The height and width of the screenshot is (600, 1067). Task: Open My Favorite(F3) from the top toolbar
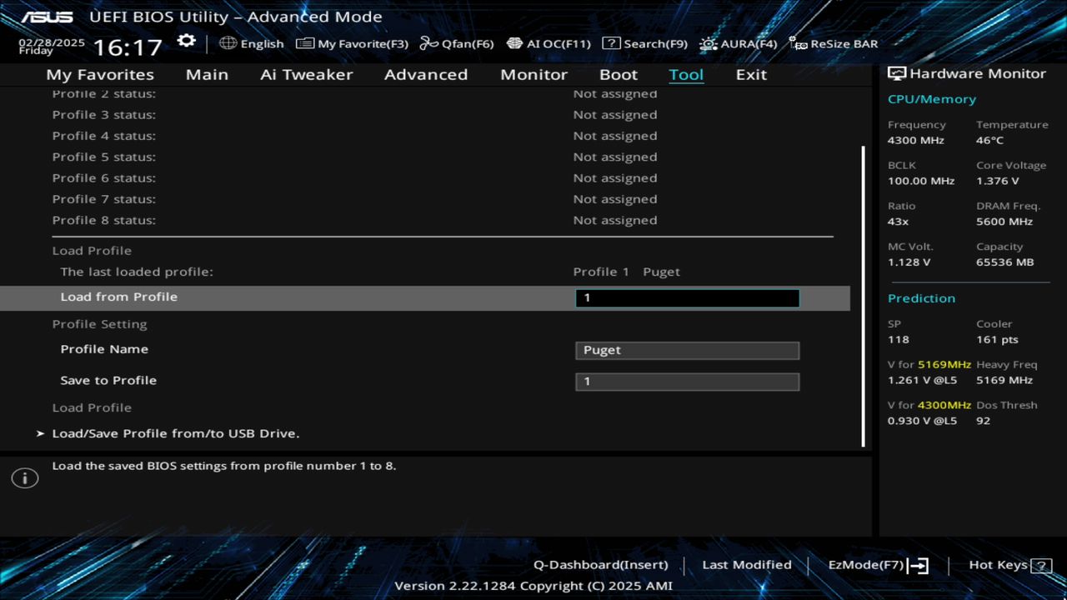coord(353,43)
